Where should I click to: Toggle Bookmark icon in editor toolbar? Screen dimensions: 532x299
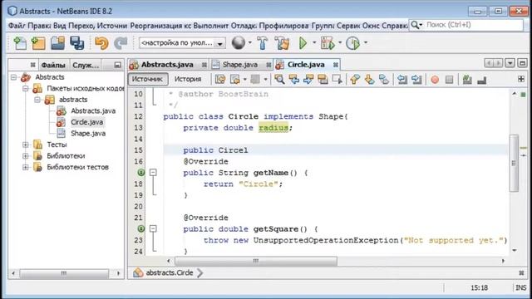[384, 80]
